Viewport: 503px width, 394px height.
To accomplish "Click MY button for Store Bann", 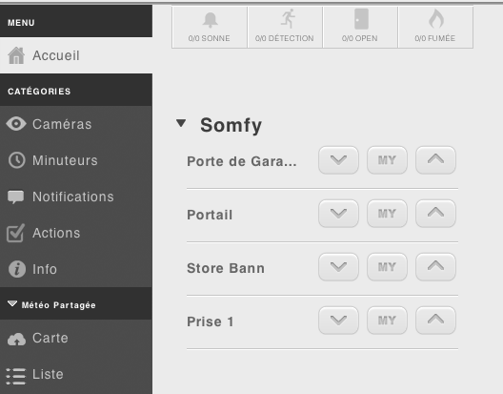I will (x=387, y=267).
